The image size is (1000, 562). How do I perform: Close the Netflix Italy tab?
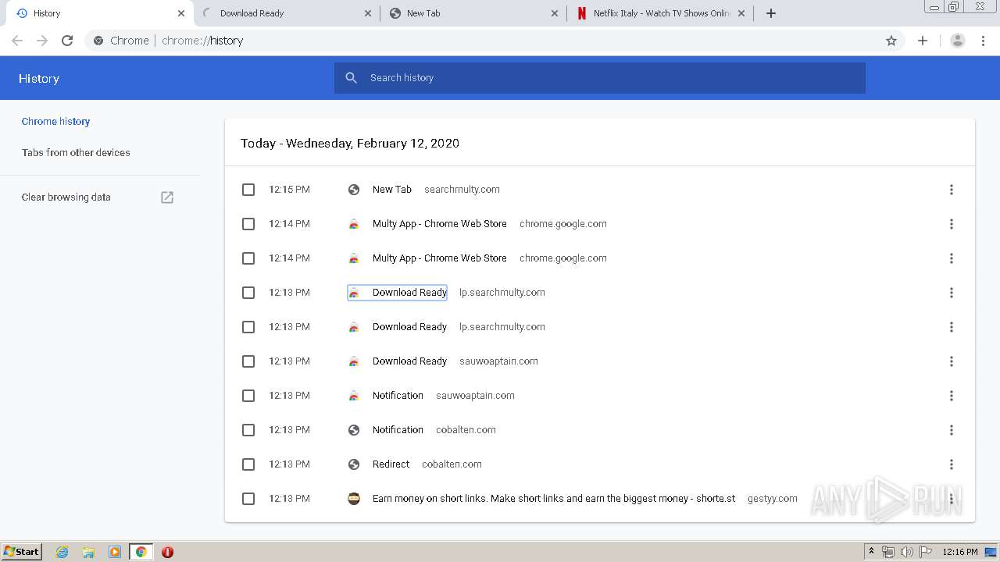[x=741, y=13]
